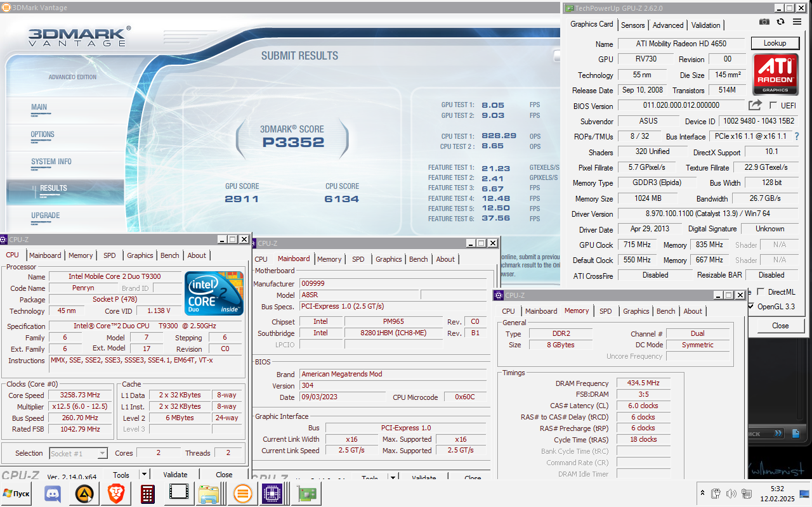Image resolution: width=812 pixels, height=507 pixels.
Task: Click the GPU Clock value 715 MHz
Action: click(637, 245)
